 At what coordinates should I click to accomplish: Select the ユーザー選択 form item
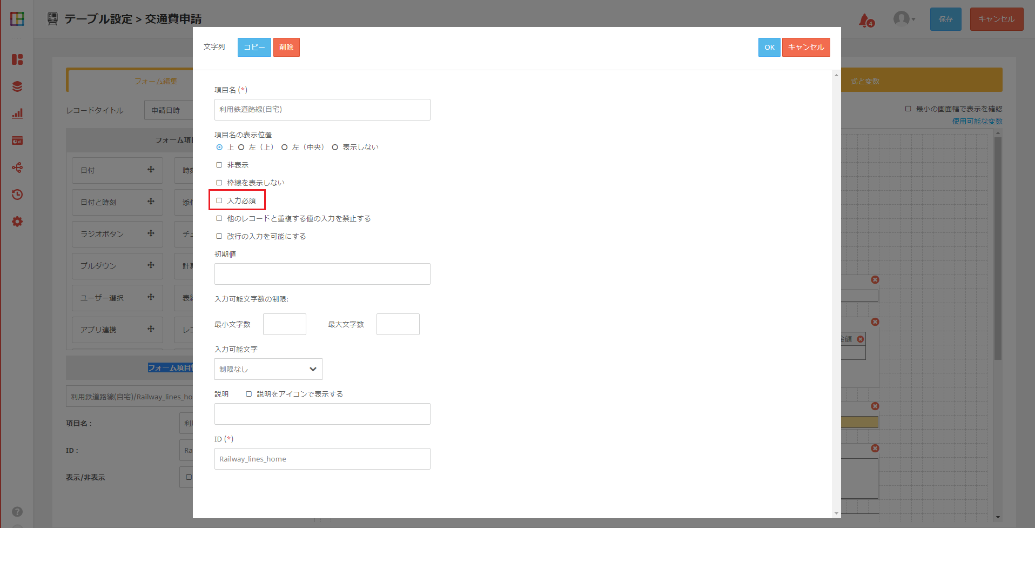(x=118, y=298)
